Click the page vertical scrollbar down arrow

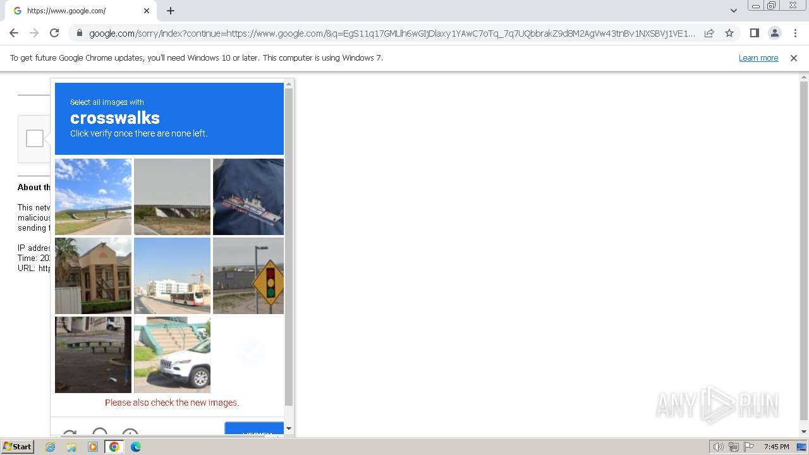coord(804,432)
